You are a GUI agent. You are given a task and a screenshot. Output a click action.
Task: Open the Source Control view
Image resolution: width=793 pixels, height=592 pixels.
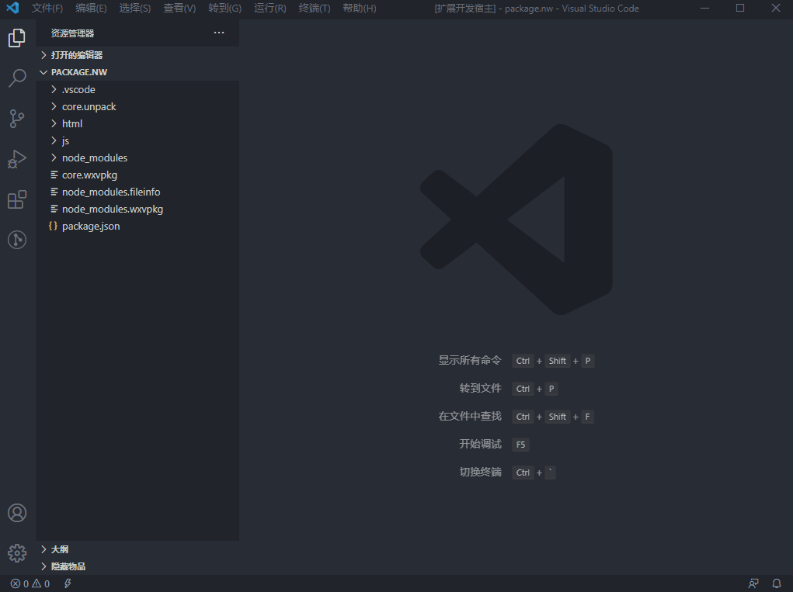(17, 118)
